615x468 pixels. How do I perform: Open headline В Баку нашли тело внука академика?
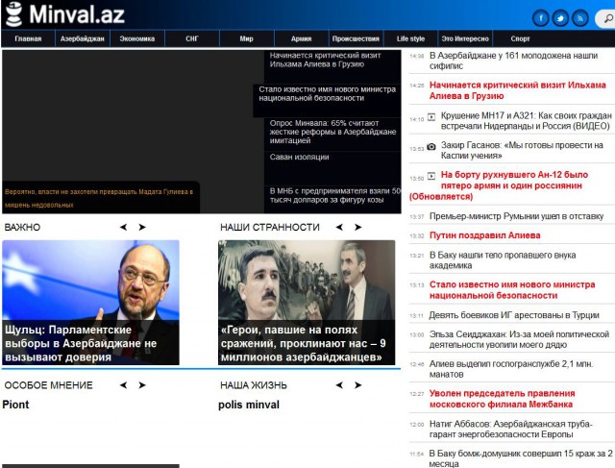pos(503,260)
